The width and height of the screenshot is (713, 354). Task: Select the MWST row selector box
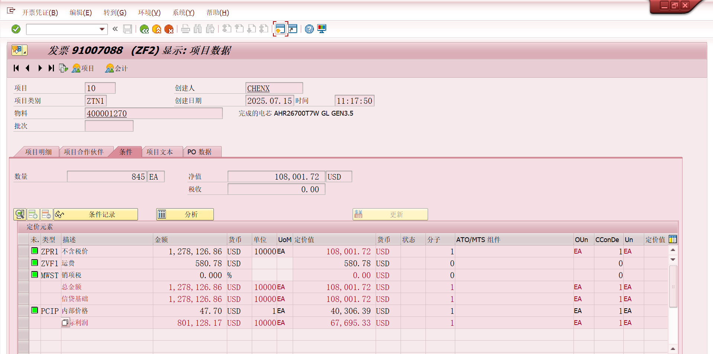pos(23,275)
